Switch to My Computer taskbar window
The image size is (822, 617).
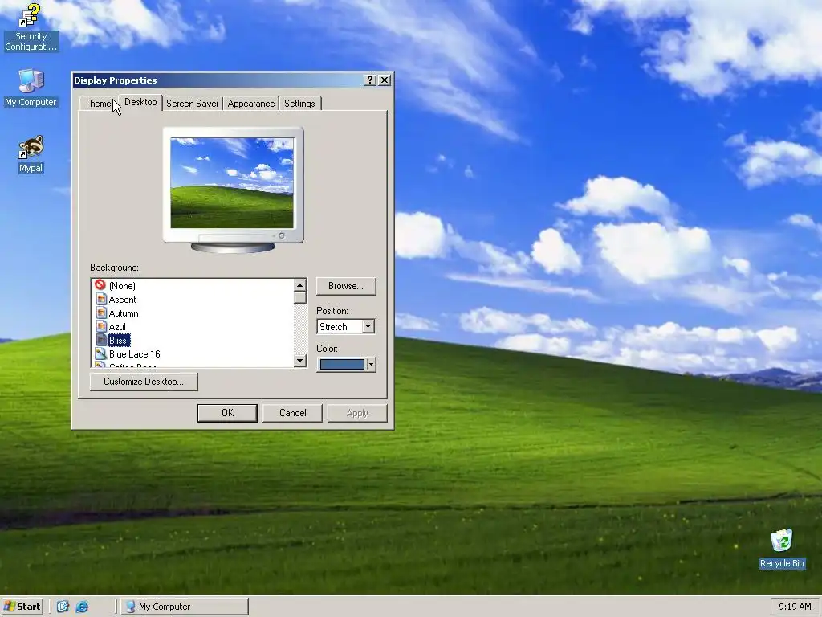click(185, 607)
